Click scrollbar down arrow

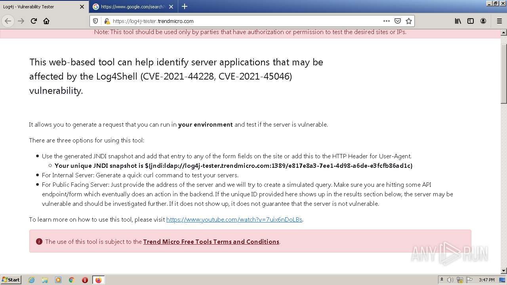click(504, 270)
